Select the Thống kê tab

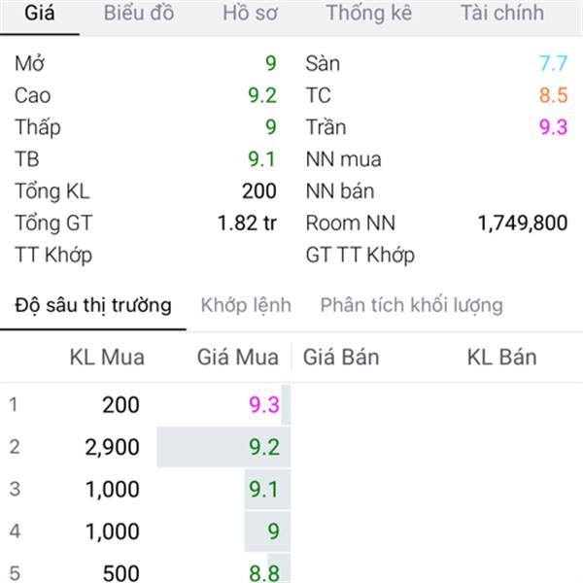(x=369, y=13)
